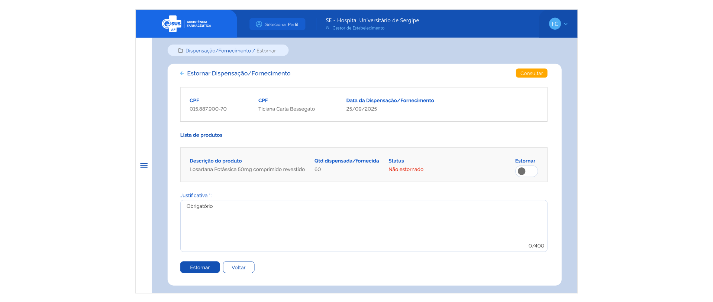Screen dimensions: 713x302
Task: Click person icon beside Gestor de Estabelecimento
Action: point(328,28)
